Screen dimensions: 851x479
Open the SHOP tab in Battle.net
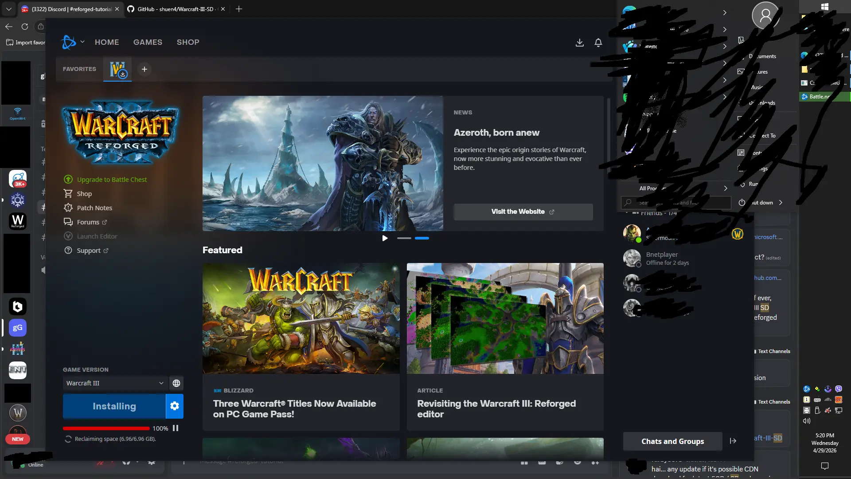pos(188,42)
